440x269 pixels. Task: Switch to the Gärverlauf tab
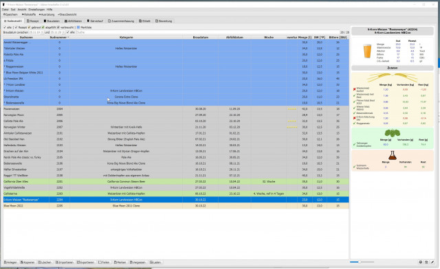pos(95,21)
